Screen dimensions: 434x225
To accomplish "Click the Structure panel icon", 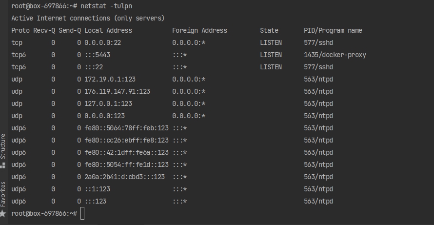I will click(x=3, y=165).
